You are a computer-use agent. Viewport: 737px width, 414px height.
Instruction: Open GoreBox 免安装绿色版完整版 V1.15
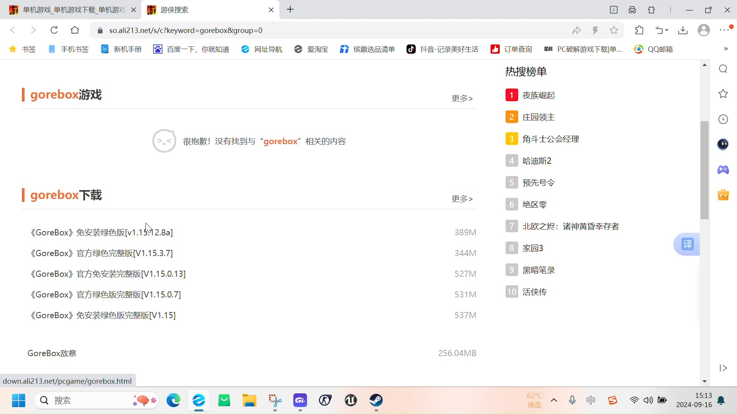[103, 315]
